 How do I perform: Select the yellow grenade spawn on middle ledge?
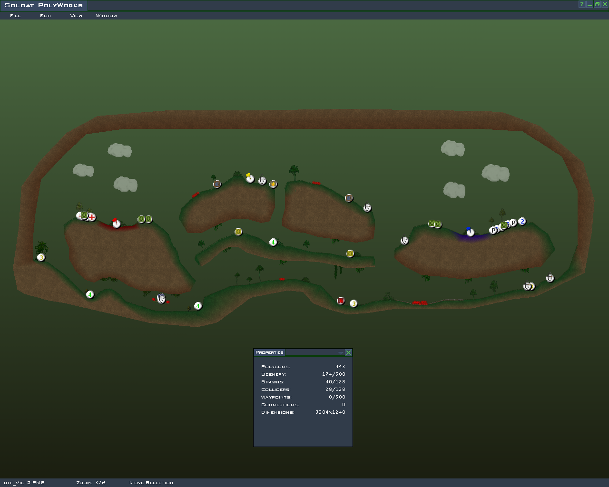coord(238,232)
